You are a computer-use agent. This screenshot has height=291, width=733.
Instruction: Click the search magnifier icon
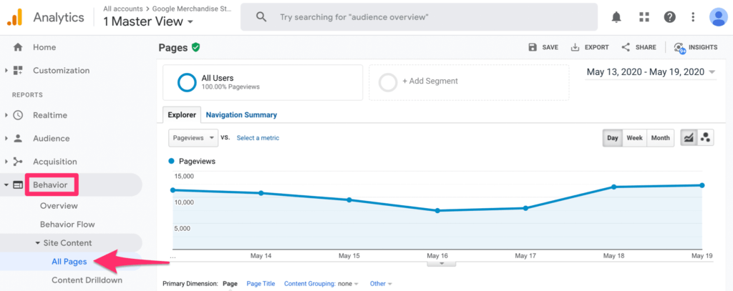click(x=261, y=17)
